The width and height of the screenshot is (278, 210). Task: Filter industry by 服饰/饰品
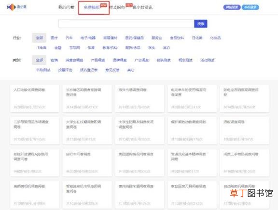click(133, 48)
